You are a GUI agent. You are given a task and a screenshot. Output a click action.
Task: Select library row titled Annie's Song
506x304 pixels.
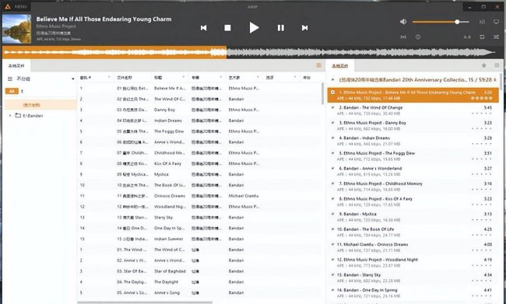(x=199, y=292)
